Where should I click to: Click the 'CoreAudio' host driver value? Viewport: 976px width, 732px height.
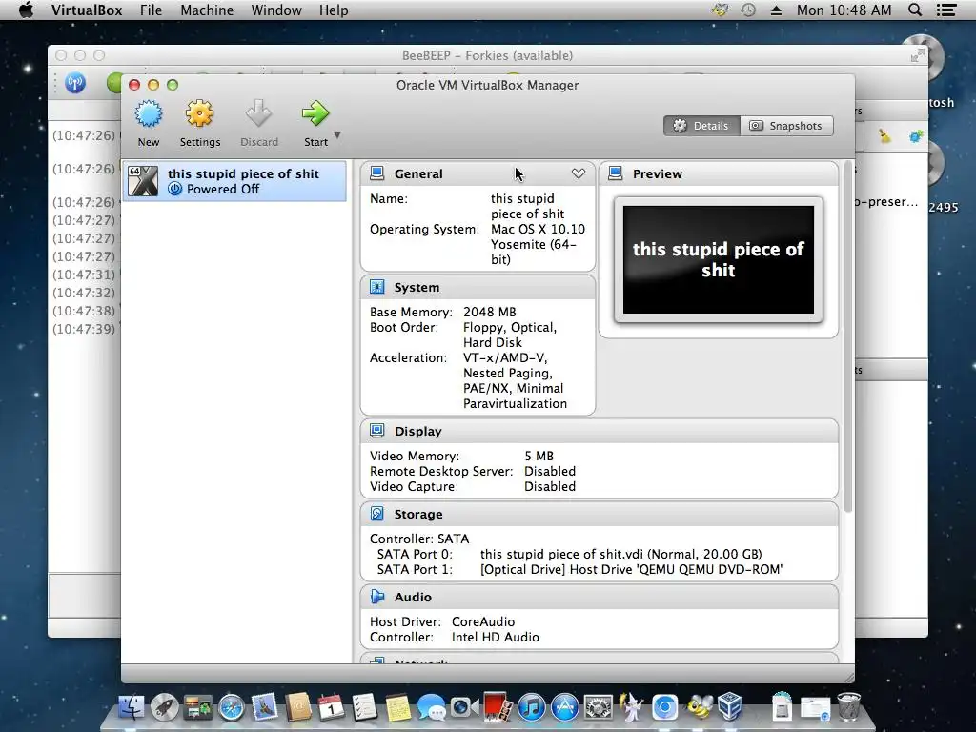point(483,621)
